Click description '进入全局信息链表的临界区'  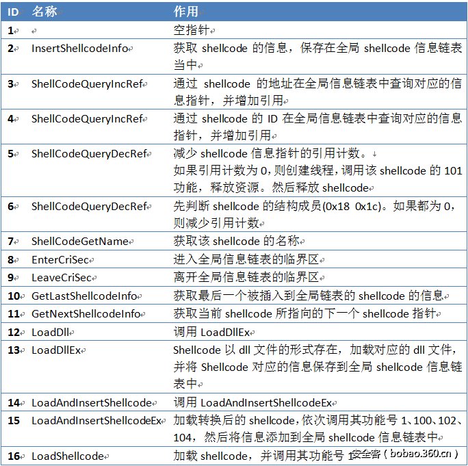[x=246, y=259]
